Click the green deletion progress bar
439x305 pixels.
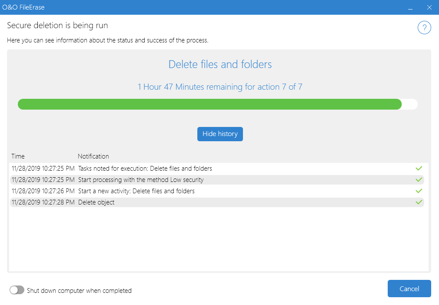click(x=210, y=104)
